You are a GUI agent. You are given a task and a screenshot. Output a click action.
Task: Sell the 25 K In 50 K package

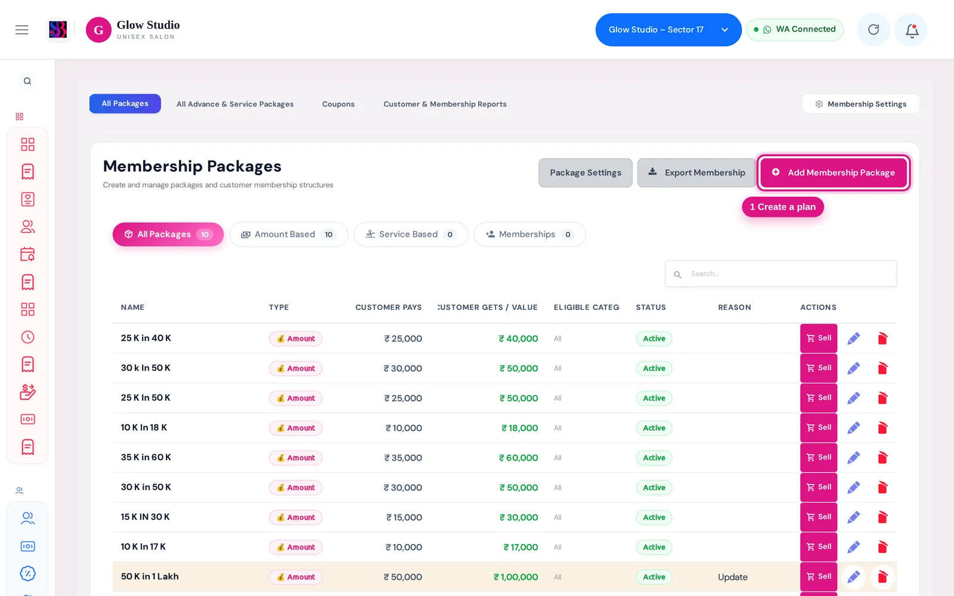[x=819, y=398]
